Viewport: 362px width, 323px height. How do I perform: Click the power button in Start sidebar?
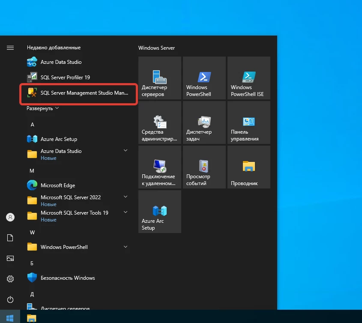(x=10, y=299)
